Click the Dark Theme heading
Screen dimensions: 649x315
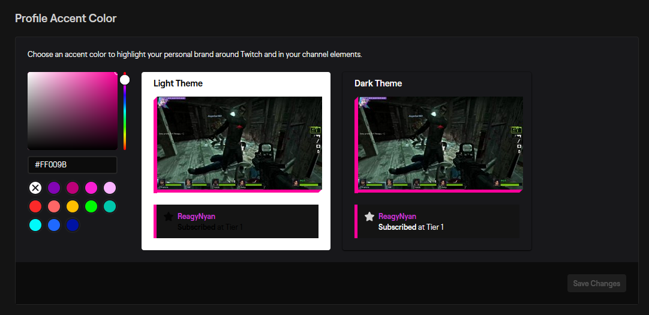(x=378, y=83)
